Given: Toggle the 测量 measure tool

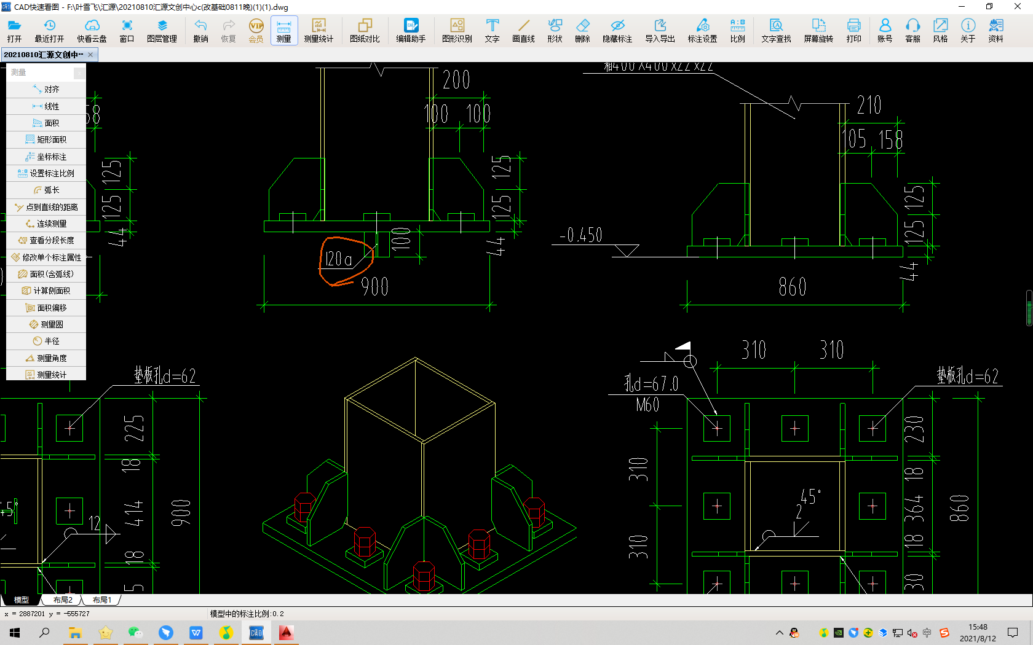Looking at the screenshot, I should pyautogui.click(x=283, y=30).
